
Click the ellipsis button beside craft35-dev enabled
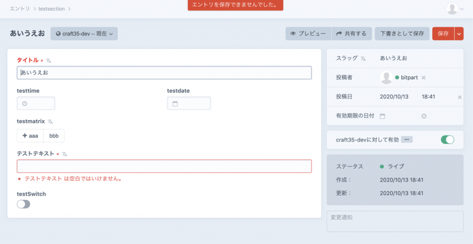click(407, 140)
